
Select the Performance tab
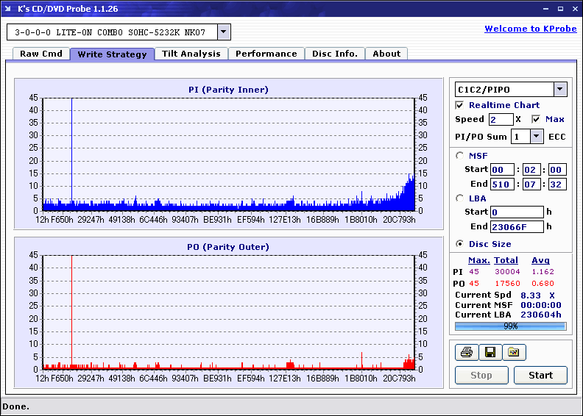[266, 54]
